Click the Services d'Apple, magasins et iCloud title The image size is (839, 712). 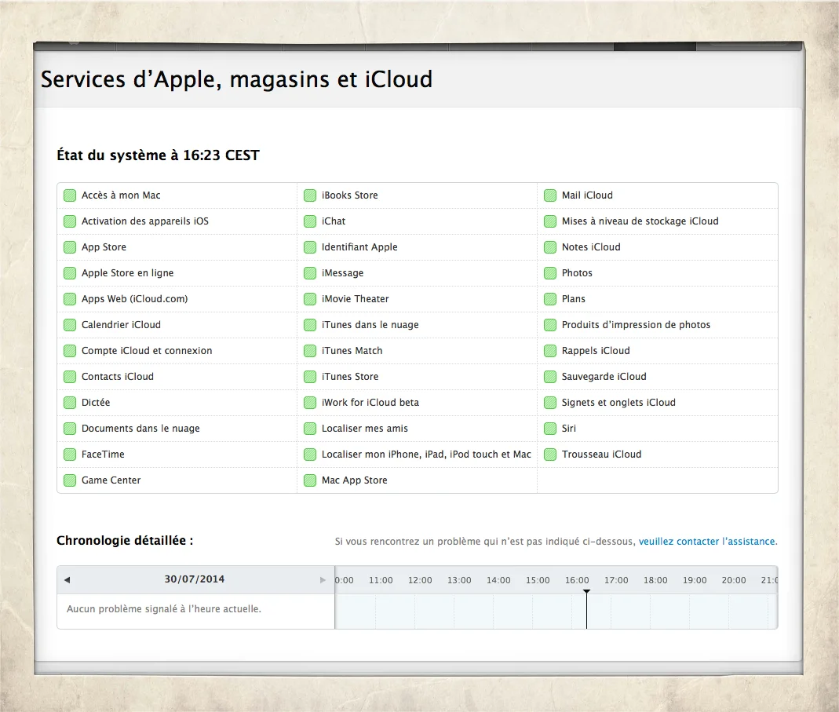tap(236, 79)
